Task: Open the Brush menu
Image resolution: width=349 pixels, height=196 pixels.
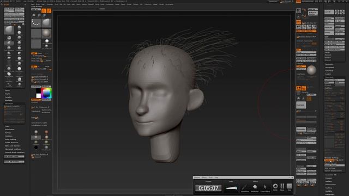Action: tap(38, 4)
